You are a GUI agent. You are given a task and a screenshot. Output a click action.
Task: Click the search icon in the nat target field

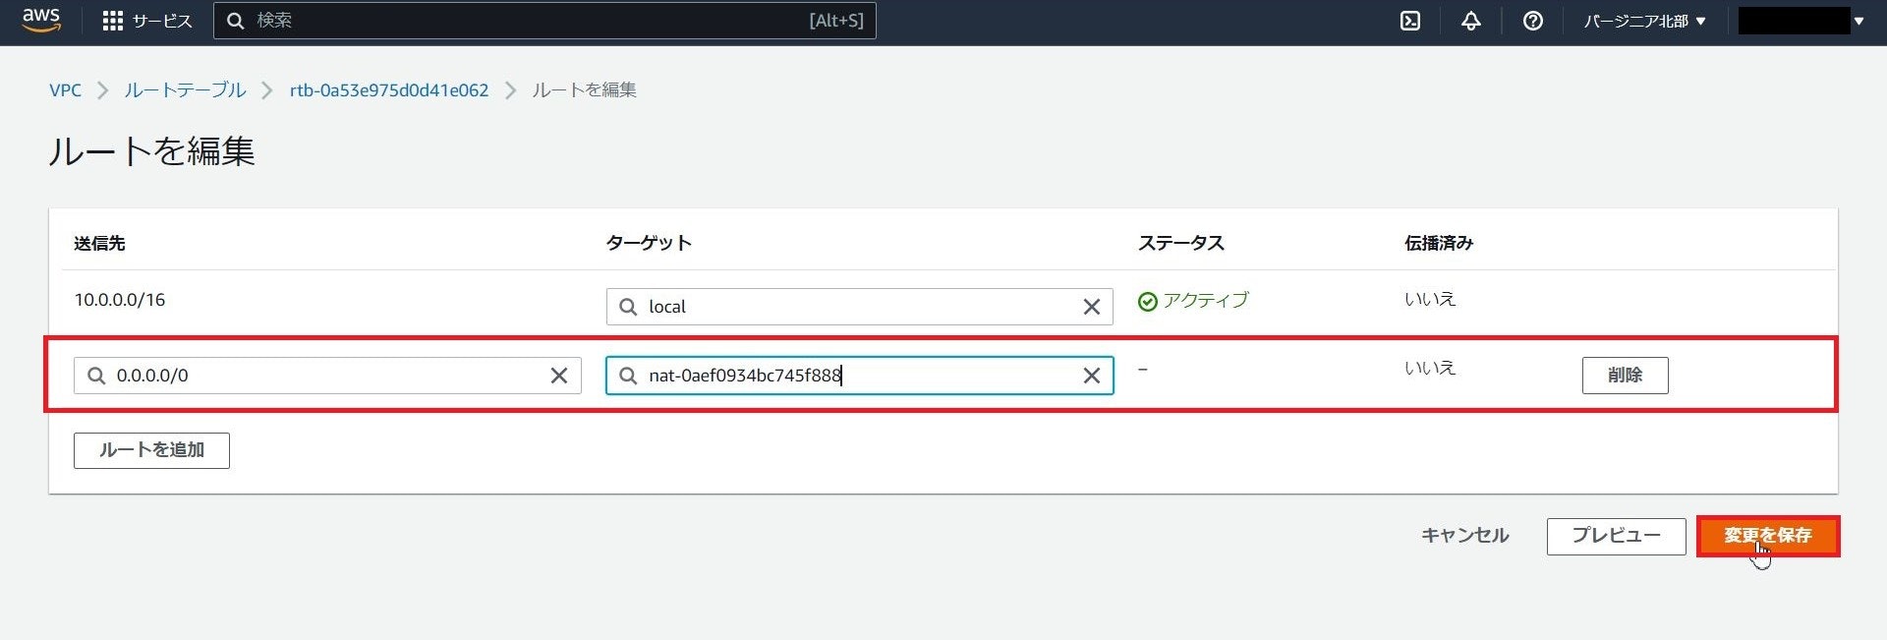pyautogui.click(x=628, y=376)
